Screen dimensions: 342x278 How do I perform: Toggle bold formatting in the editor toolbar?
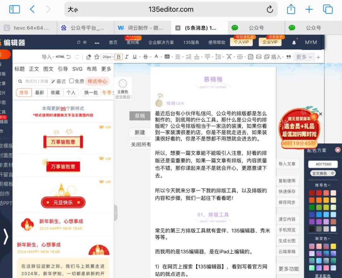coord(118,57)
